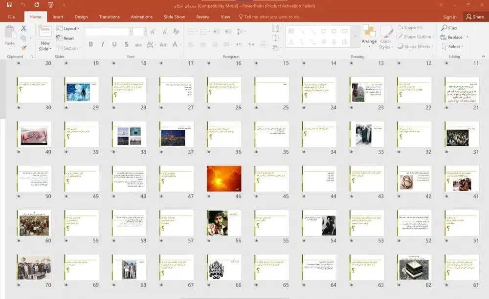Toggle Underline formatting

[x=114, y=44]
